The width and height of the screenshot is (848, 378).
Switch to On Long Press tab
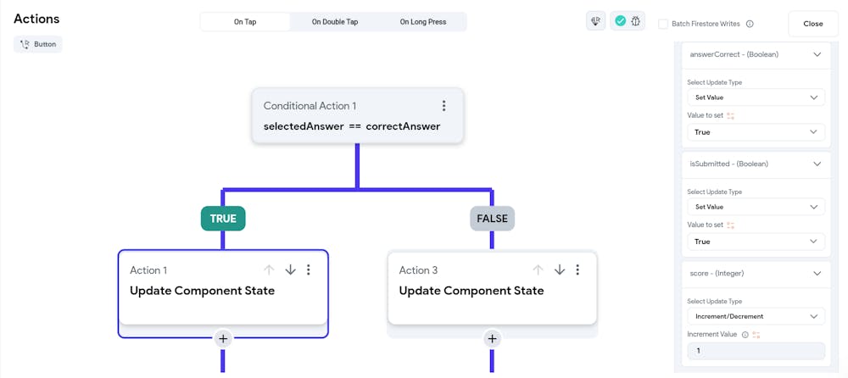(423, 22)
